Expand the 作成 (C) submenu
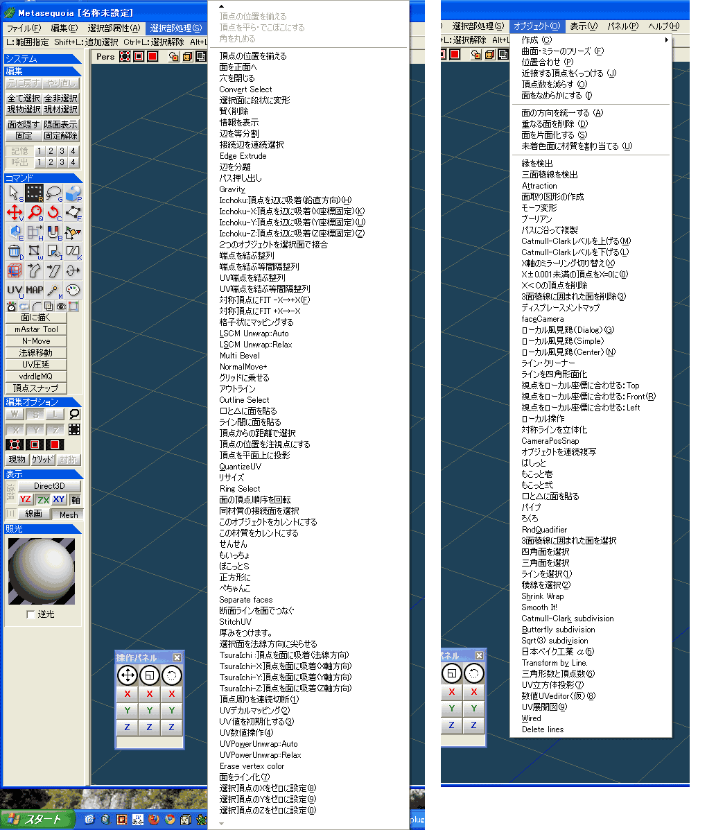Viewport: 707px width, 830px height. coord(592,40)
